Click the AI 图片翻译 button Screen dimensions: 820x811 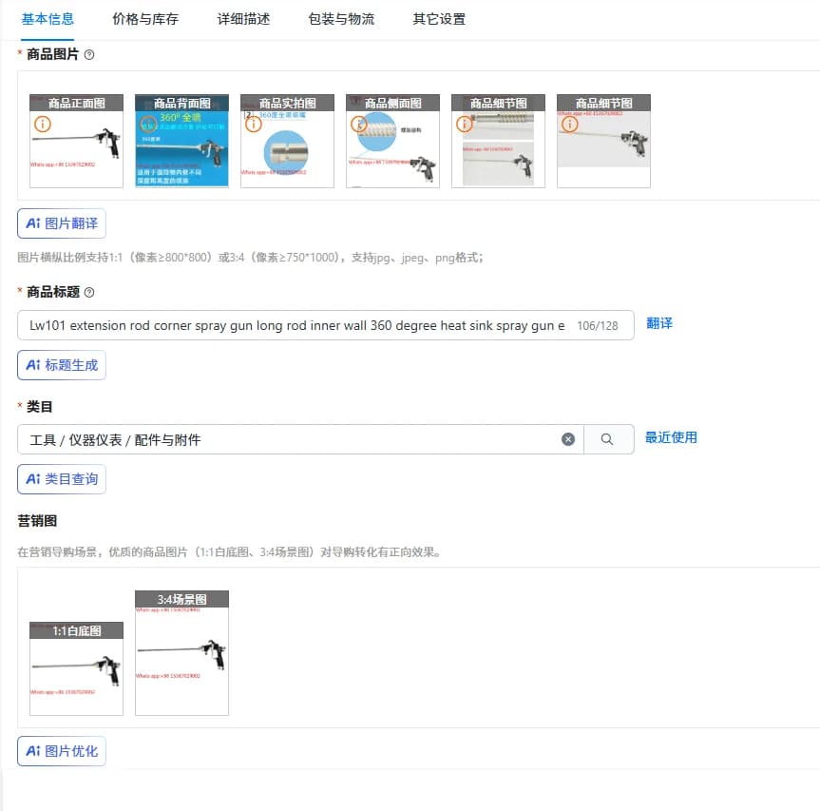(62, 223)
